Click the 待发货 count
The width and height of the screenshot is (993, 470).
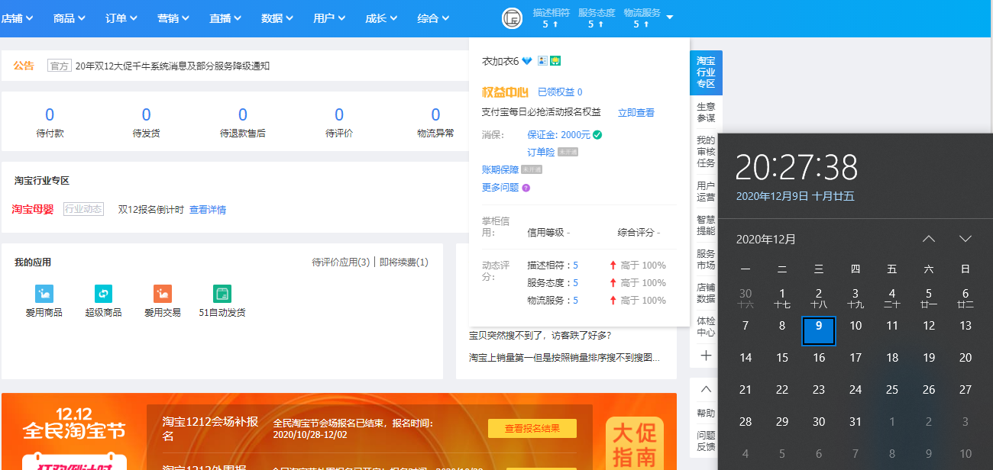[146, 115]
